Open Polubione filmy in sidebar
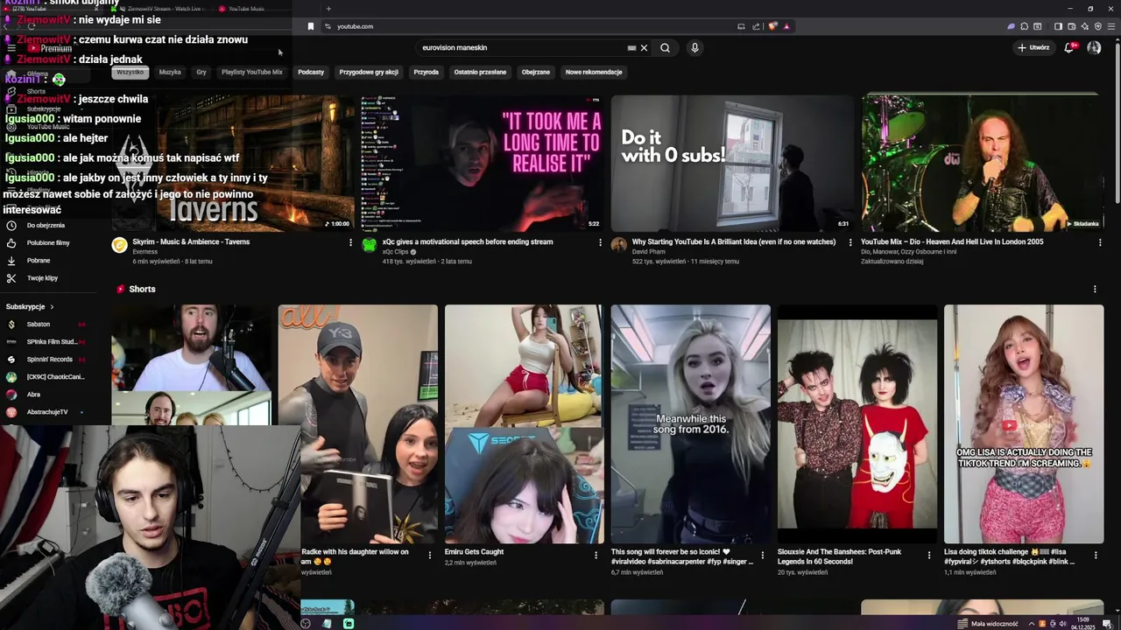 [48, 243]
